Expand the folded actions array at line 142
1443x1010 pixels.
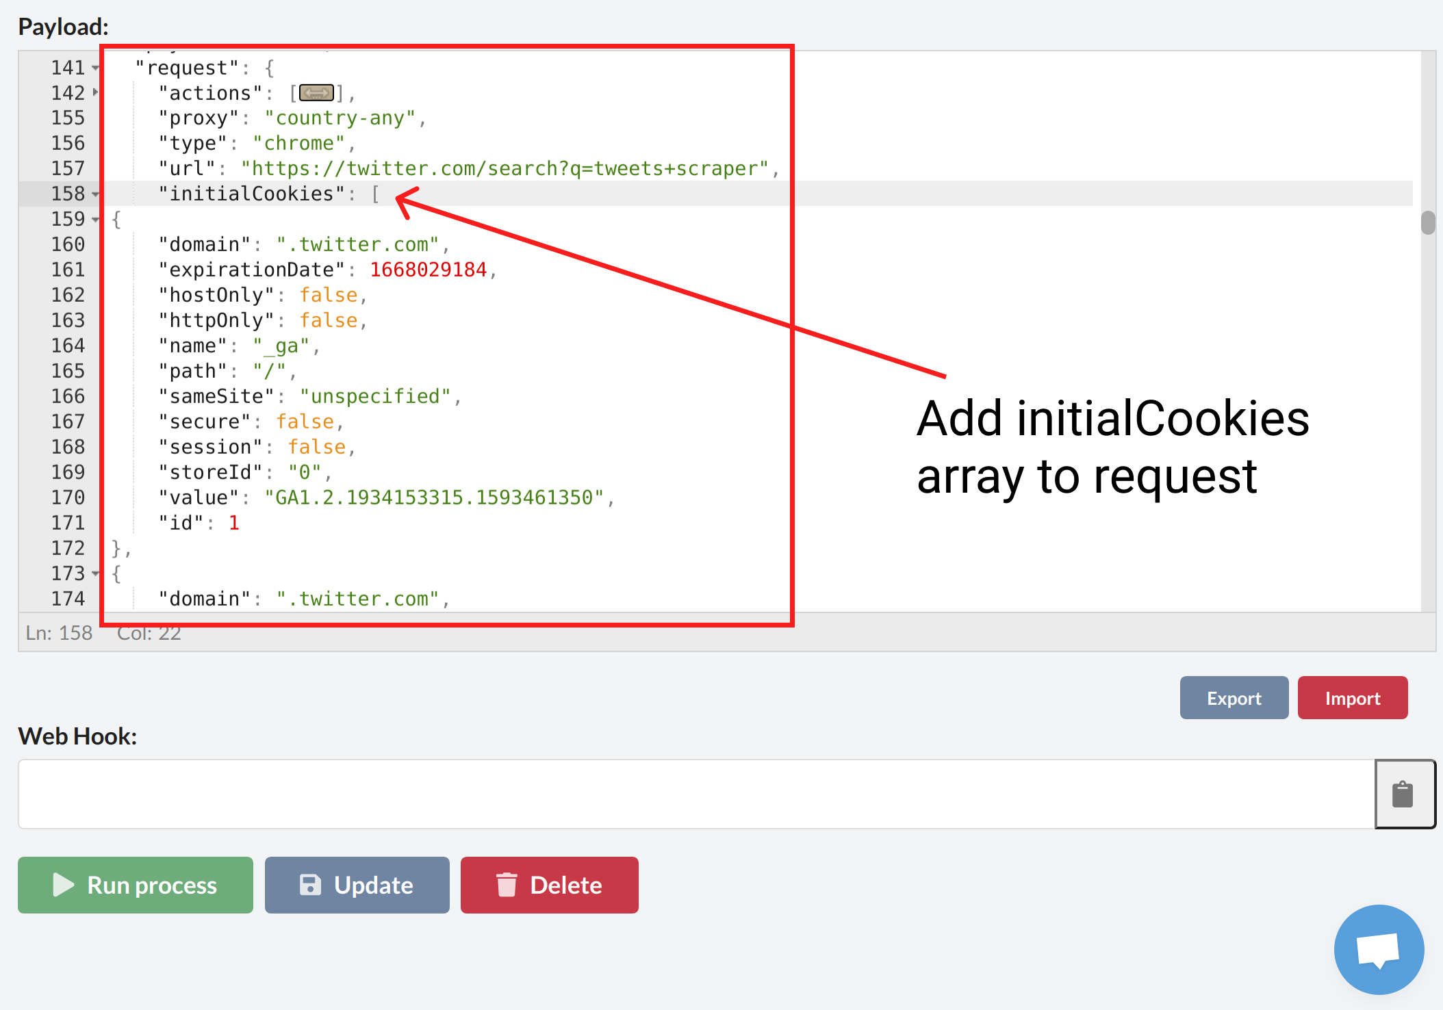[96, 92]
